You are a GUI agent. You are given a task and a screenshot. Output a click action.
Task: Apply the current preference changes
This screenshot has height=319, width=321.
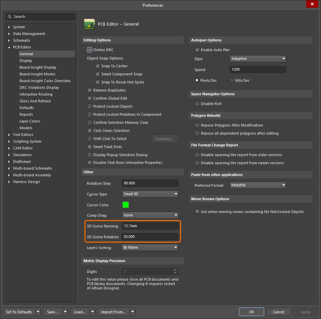click(x=305, y=312)
